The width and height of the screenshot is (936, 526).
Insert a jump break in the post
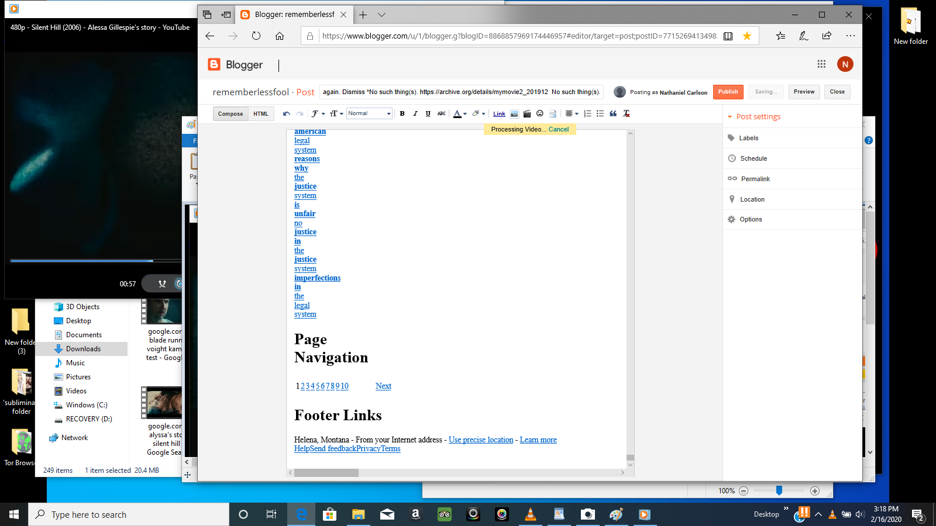[x=553, y=113]
